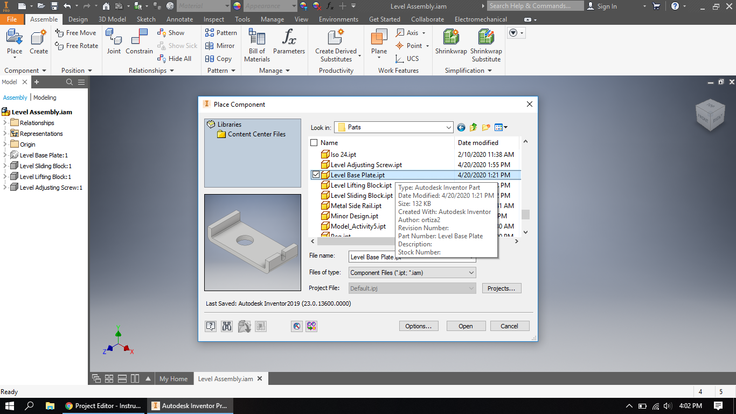736x414 pixels.
Task: Toggle the Name column header checkbox
Action: (x=314, y=142)
